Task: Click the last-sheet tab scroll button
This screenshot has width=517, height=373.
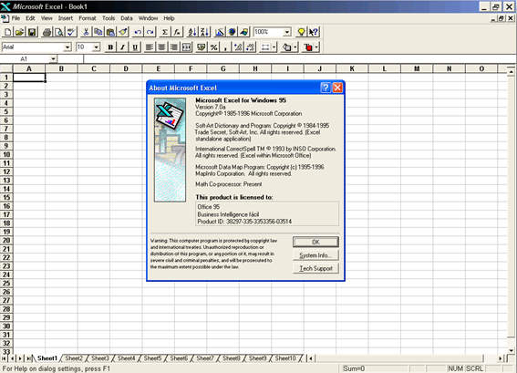Action: [28, 358]
